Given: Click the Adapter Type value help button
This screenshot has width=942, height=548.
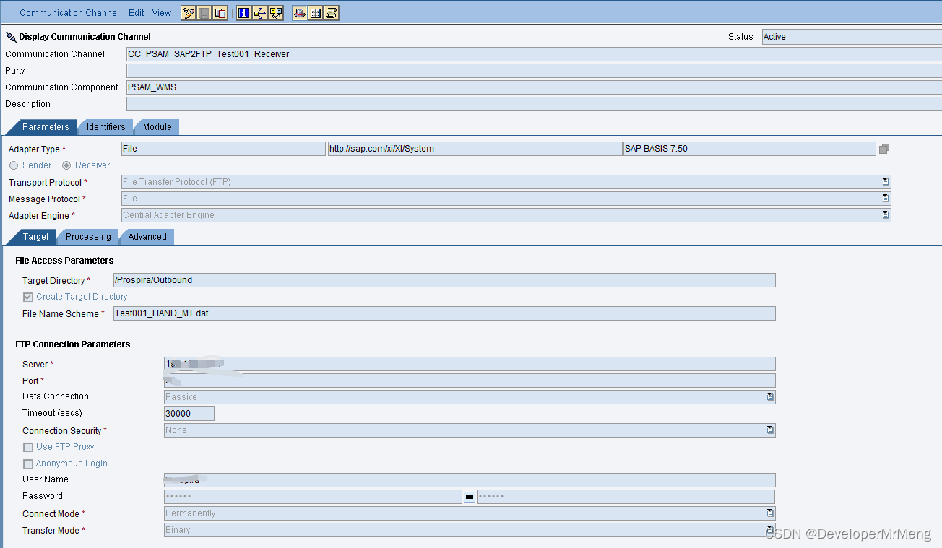Looking at the screenshot, I should (x=883, y=148).
